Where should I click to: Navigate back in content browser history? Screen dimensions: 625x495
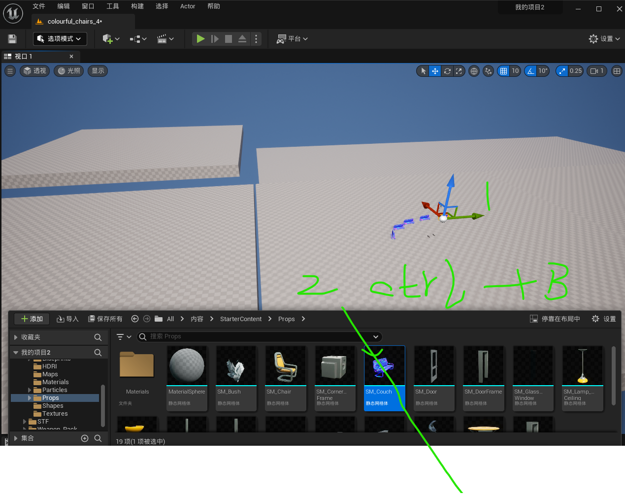[x=135, y=319]
